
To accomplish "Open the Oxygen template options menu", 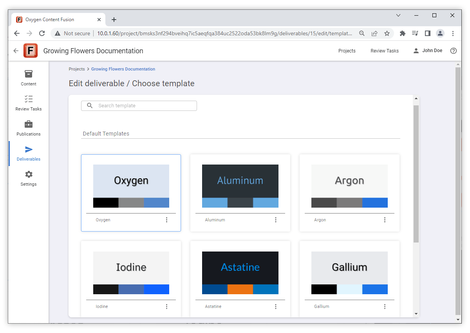I will click(166, 220).
